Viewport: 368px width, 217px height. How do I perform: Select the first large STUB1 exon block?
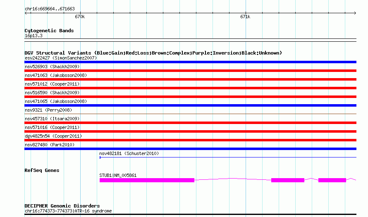click(x=147, y=180)
